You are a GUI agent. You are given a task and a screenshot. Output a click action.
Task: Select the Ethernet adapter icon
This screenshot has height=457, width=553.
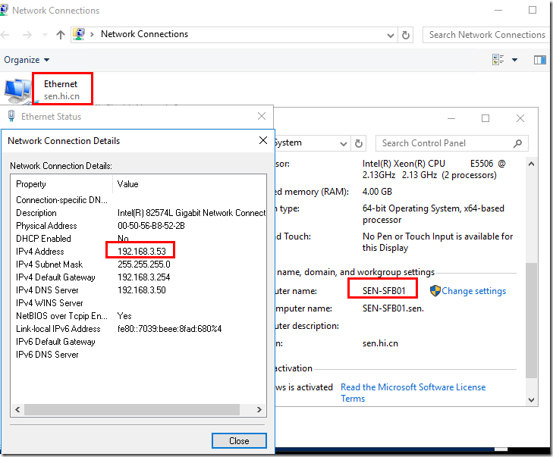point(17,91)
